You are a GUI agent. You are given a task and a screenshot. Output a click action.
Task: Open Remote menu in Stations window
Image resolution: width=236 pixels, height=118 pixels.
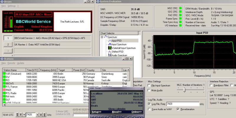(x=12, y=63)
